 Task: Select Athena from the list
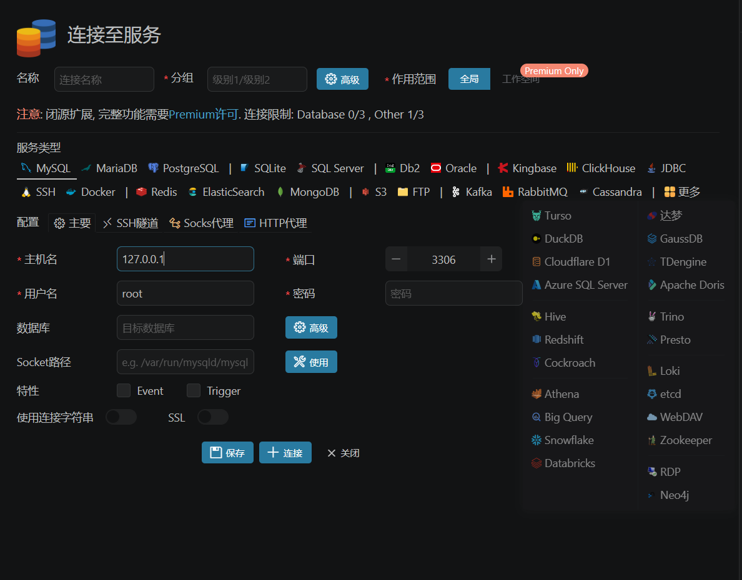[555, 394]
